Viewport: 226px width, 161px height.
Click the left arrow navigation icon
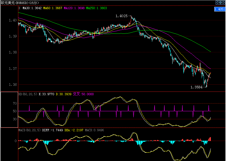[218, 3]
